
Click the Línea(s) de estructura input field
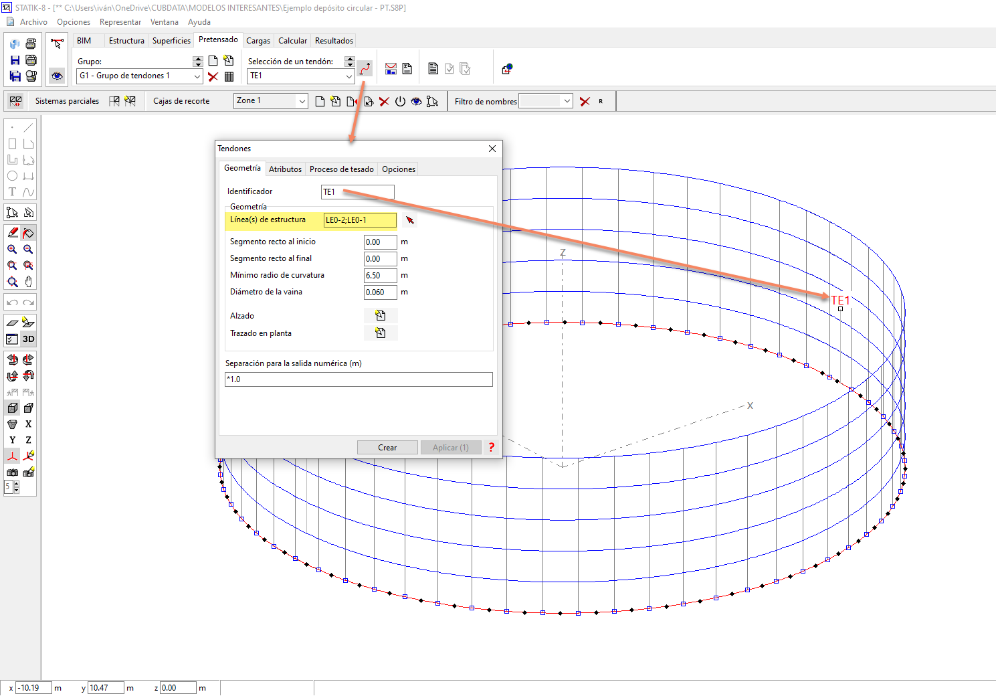[x=360, y=220]
